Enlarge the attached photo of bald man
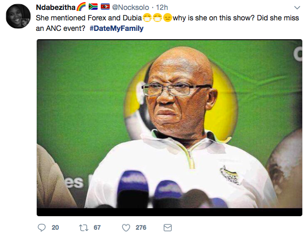The image size is (307, 236). [x=170, y=128]
